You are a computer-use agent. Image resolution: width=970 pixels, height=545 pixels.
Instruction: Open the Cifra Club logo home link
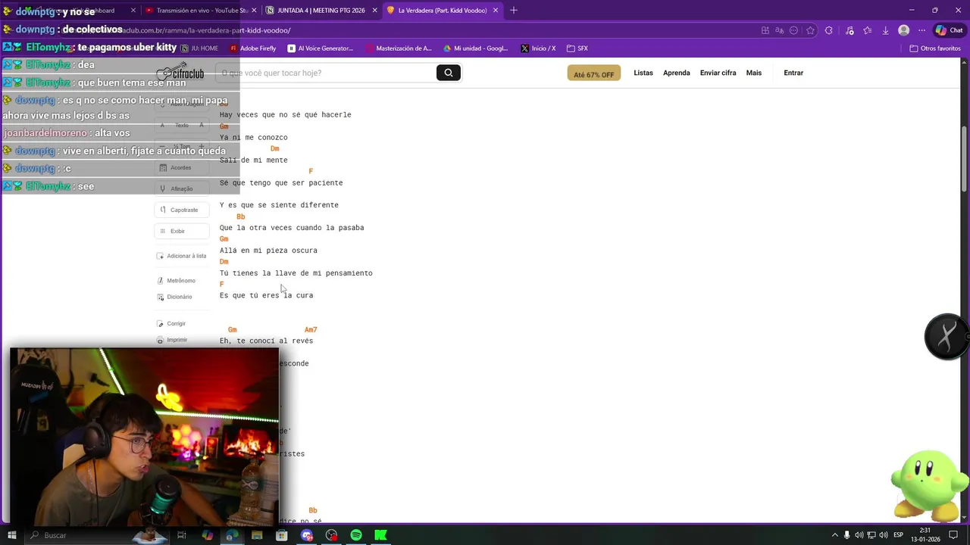(180, 72)
